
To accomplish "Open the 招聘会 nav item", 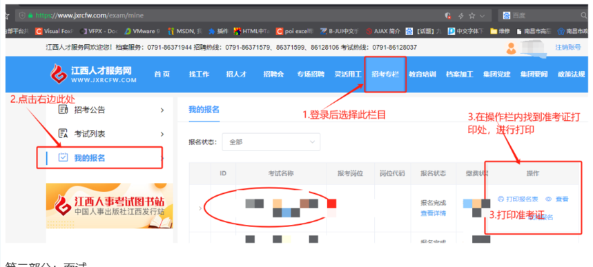I will coord(273,74).
